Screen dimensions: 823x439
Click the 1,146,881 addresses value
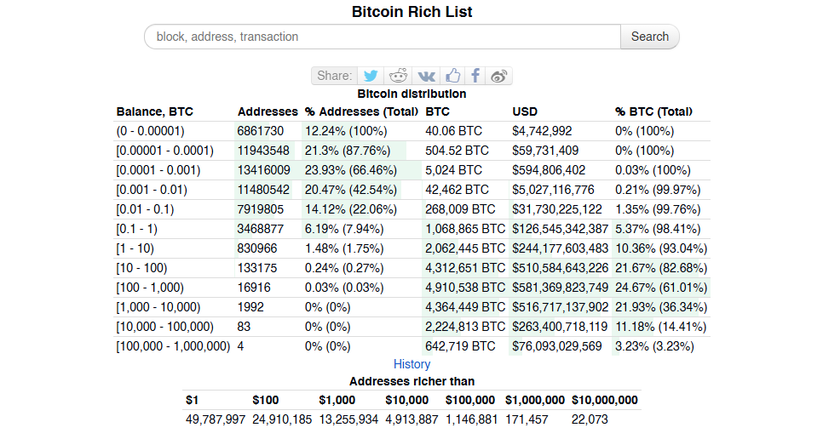[x=471, y=419]
